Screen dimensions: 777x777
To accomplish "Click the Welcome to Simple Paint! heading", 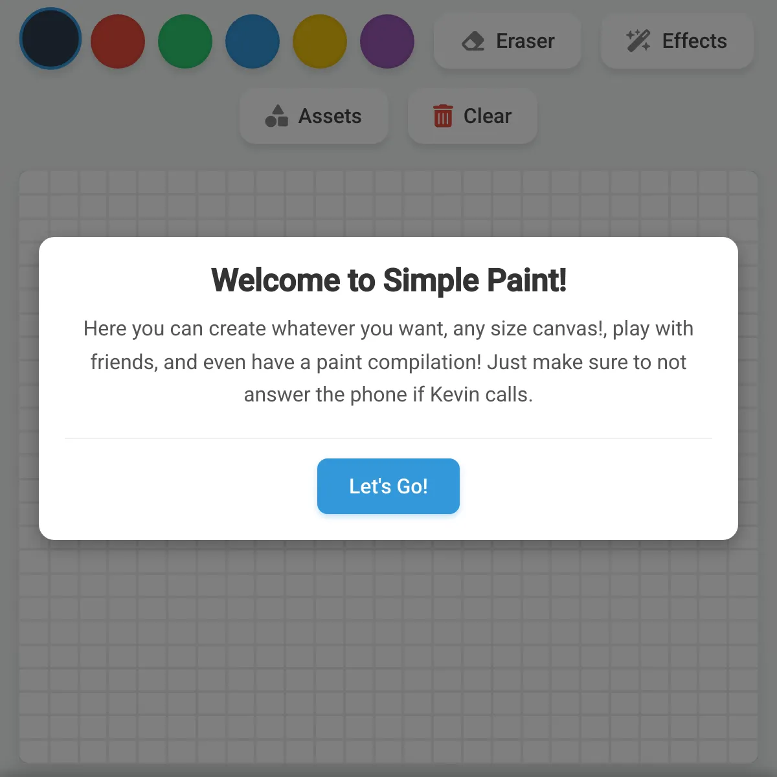I will (388, 280).
